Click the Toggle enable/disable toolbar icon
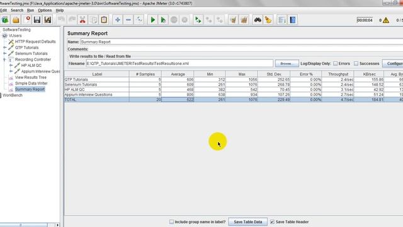Screen dimensions: 403x227 coord(139,20)
